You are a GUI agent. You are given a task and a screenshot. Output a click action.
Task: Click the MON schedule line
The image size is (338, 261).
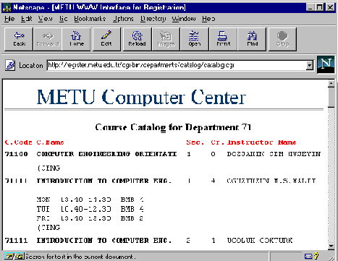(x=90, y=200)
